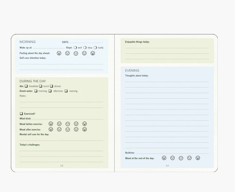Image resolution: width=235 pixels, height=192 pixels.
Task: Click the saddest face for Feeling about the day ahead
Action: (x=59, y=53)
